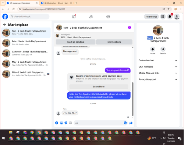Click Tom's 715-350-1077 message bubble

[70, 113]
